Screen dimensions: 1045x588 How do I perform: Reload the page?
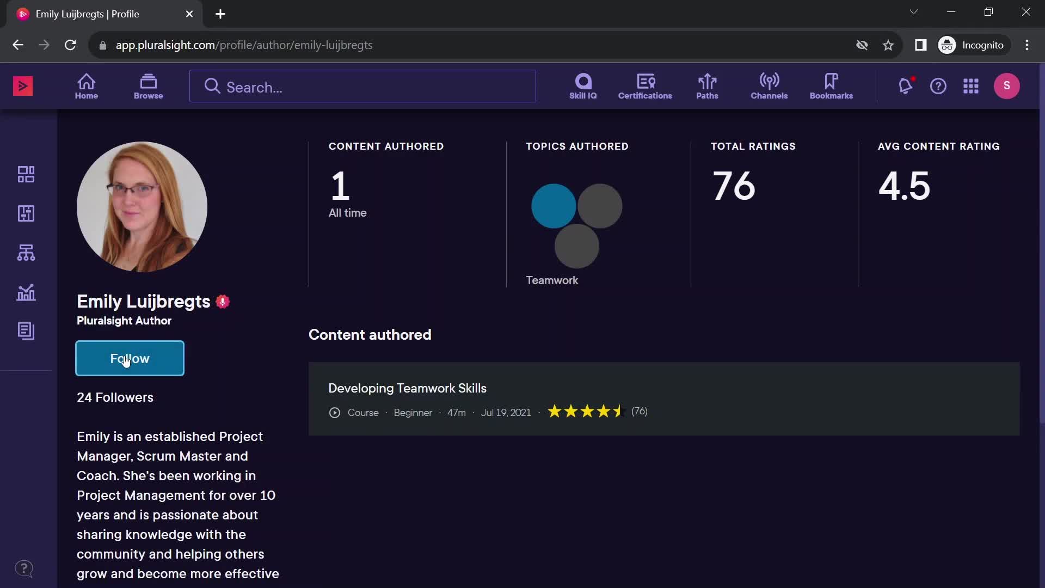[70, 45]
